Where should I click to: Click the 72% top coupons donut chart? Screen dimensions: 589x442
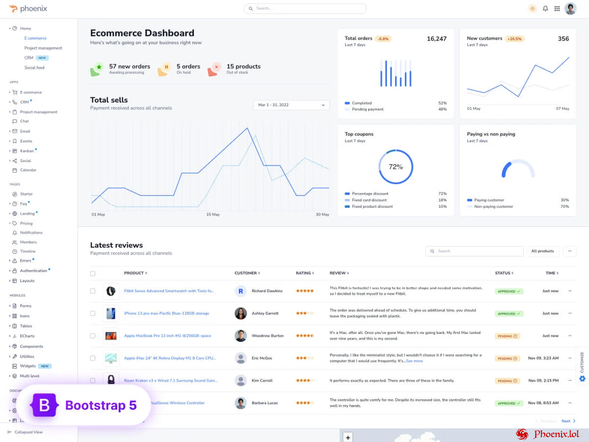pyautogui.click(x=396, y=167)
